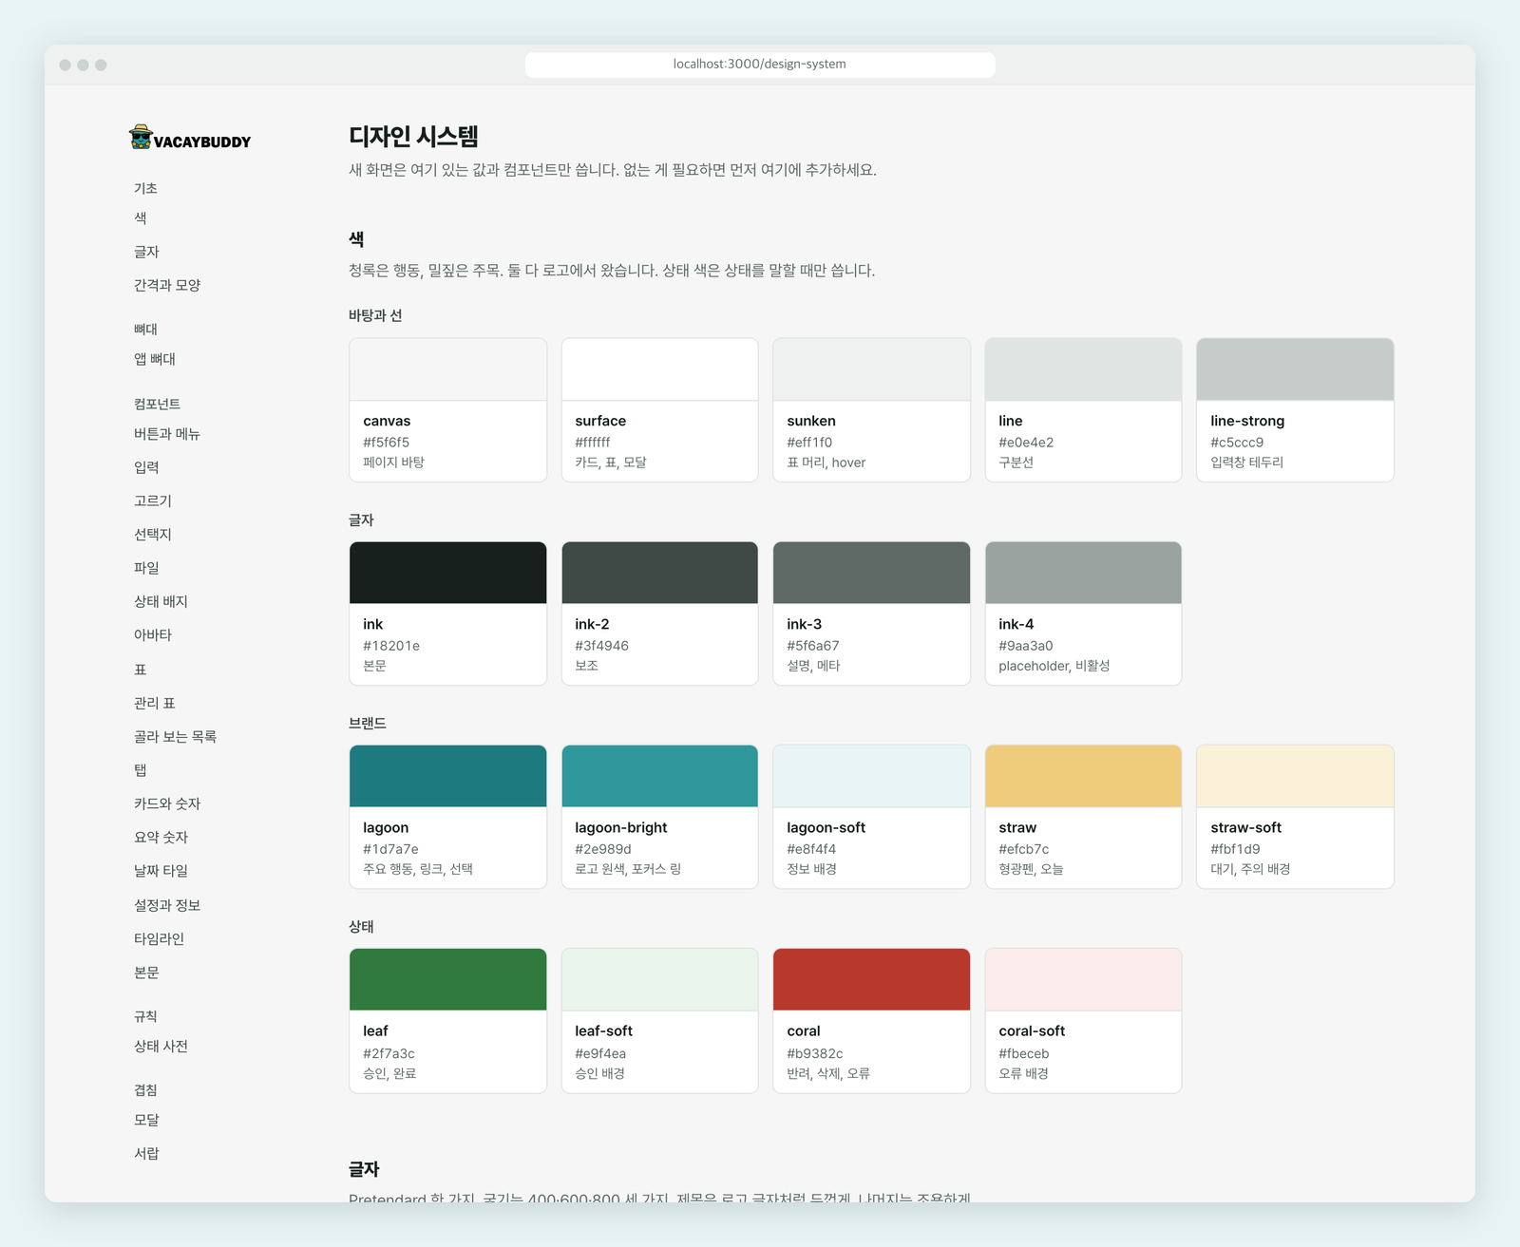This screenshot has height=1247, width=1520.
Task: Click the 디자인 시스템 page heading
Action: pyautogui.click(x=413, y=137)
